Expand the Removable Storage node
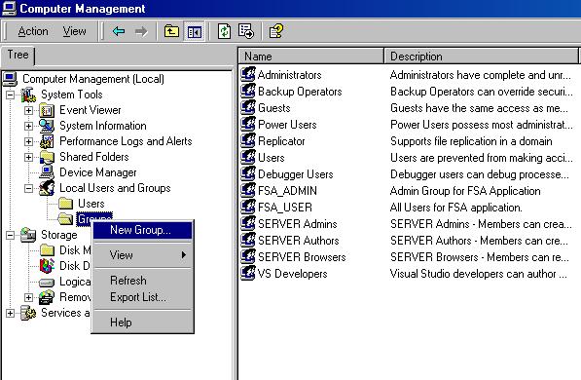 coord(28,297)
